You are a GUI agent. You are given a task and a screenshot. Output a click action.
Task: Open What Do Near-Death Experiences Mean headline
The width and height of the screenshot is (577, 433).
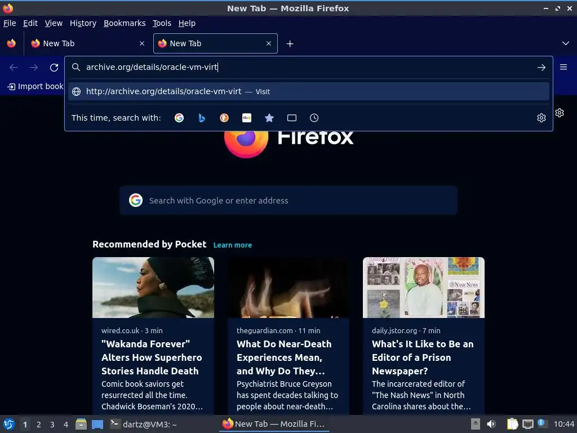click(284, 357)
